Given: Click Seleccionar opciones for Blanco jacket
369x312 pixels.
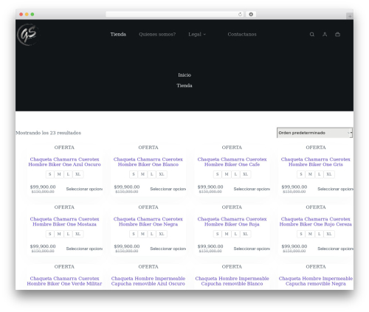Looking at the screenshot, I should click(x=168, y=189).
